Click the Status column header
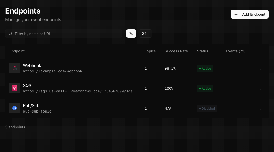Image resolution: width=274 pixels, height=152 pixels. [x=203, y=51]
